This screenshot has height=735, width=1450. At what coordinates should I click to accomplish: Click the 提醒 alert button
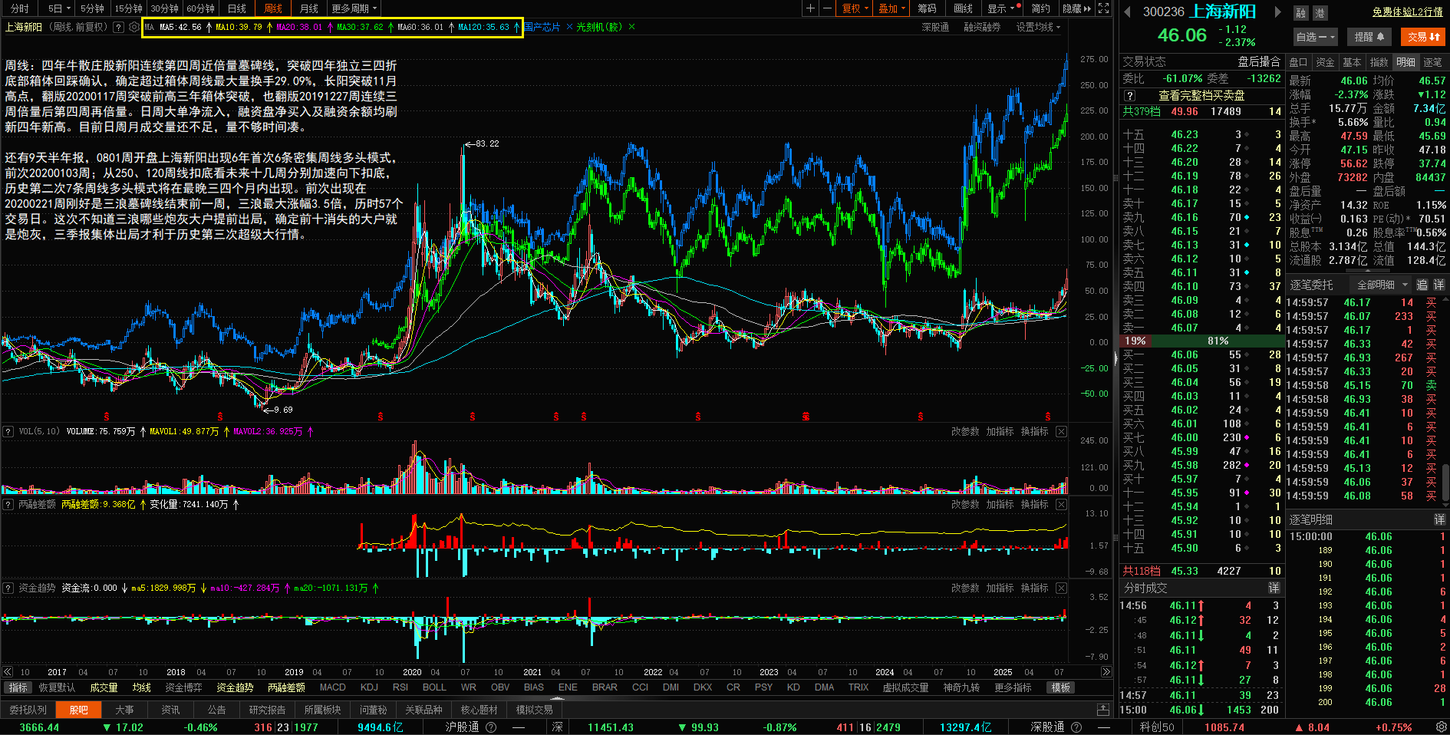(x=1369, y=37)
